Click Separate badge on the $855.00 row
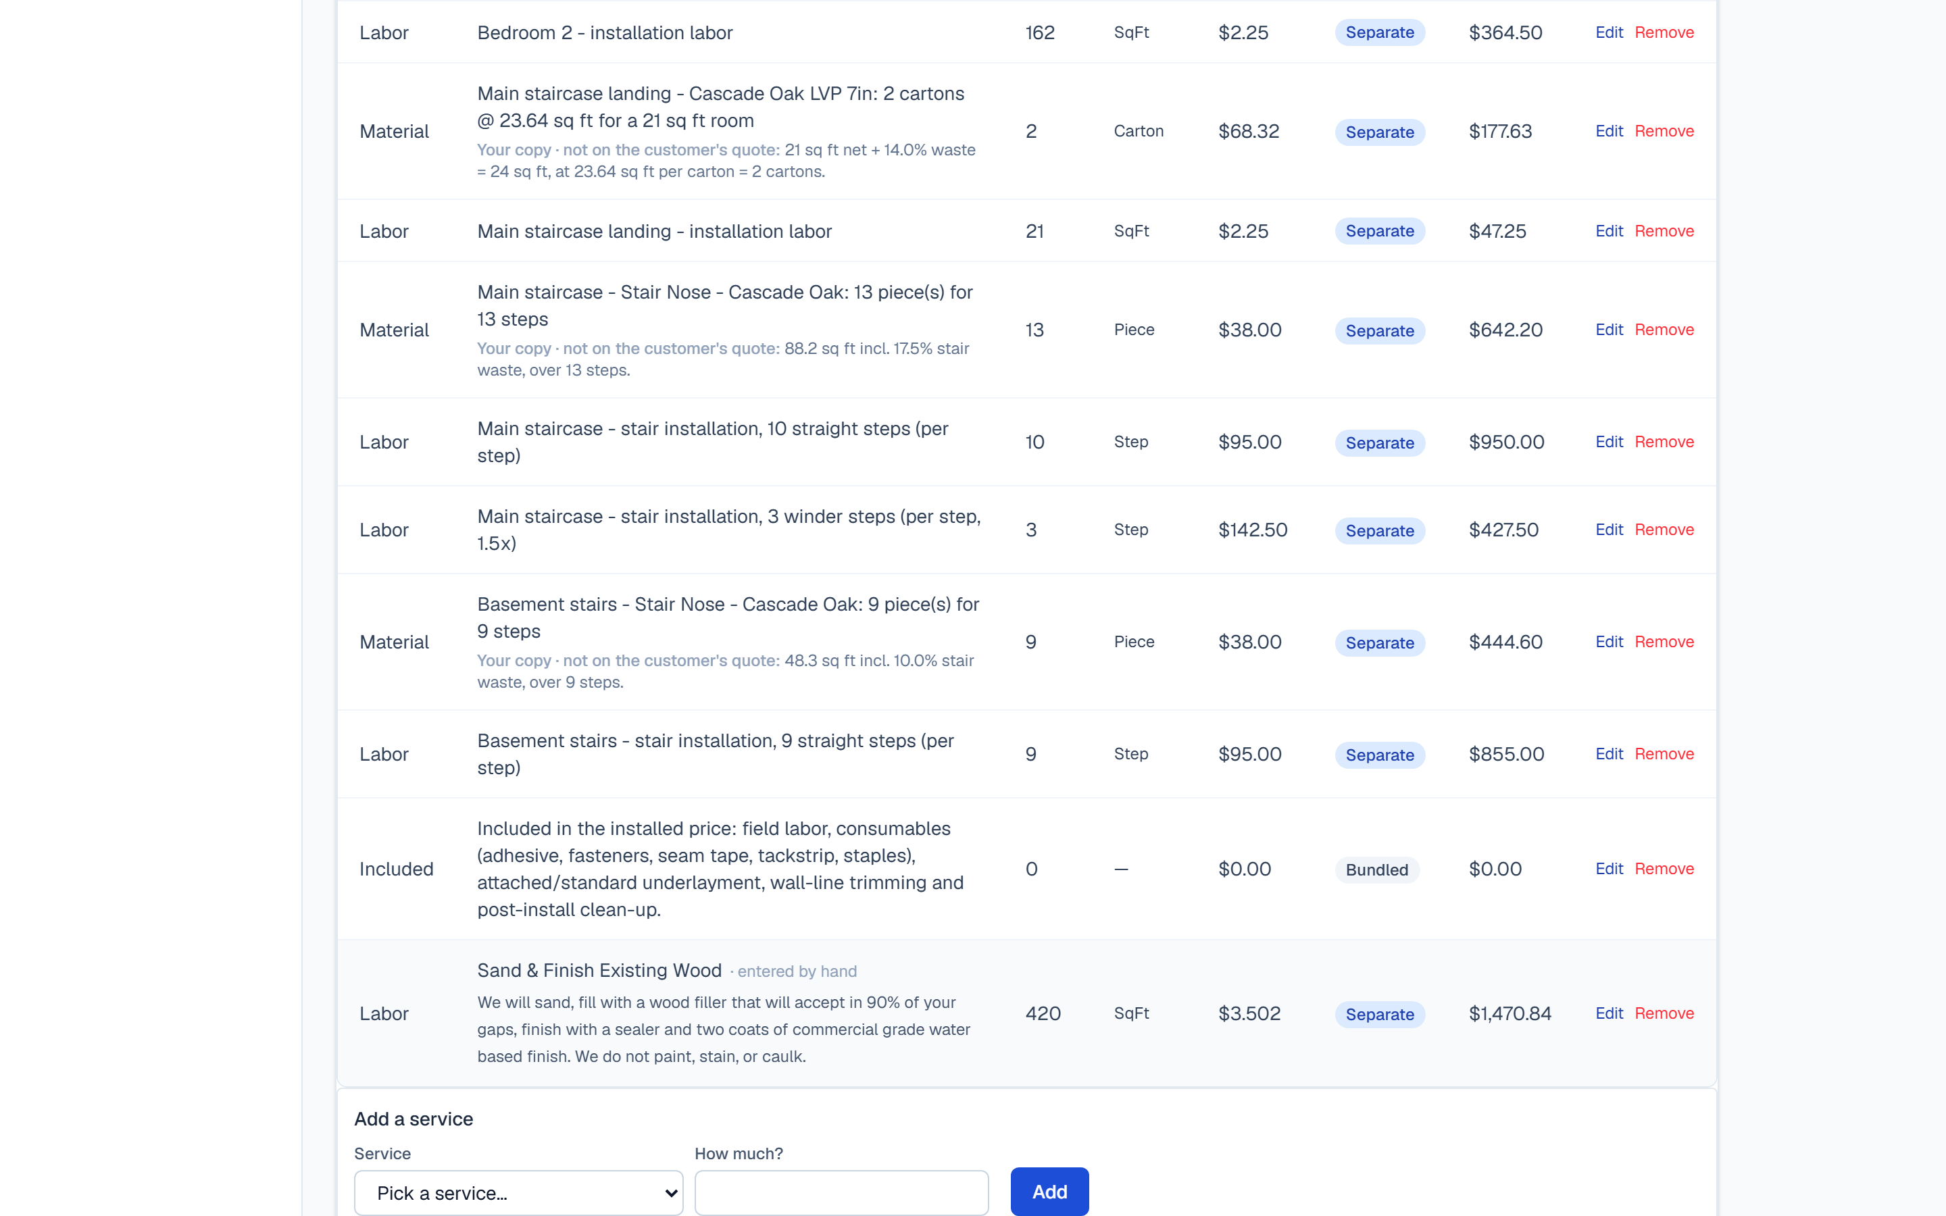 tap(1380, 755)
